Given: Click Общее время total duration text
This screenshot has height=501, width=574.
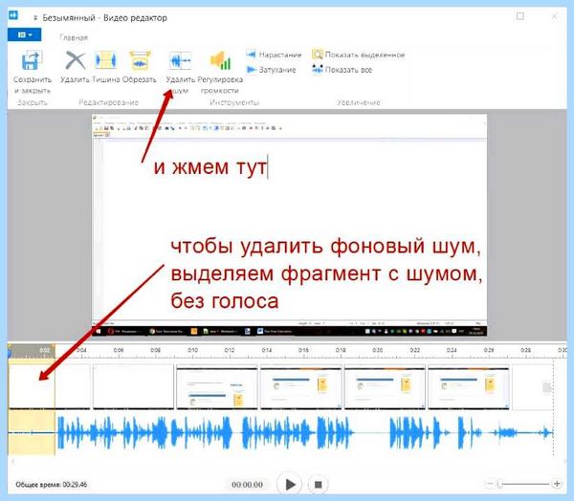Looking at the screenshot, I should pyautogui.click(x=52, y=485).
